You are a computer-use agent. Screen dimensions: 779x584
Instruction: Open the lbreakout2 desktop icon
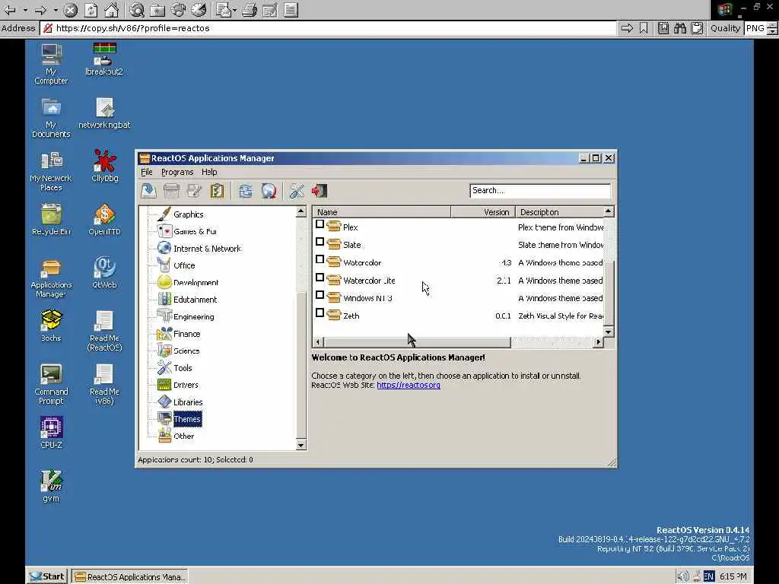pos(104,59)
